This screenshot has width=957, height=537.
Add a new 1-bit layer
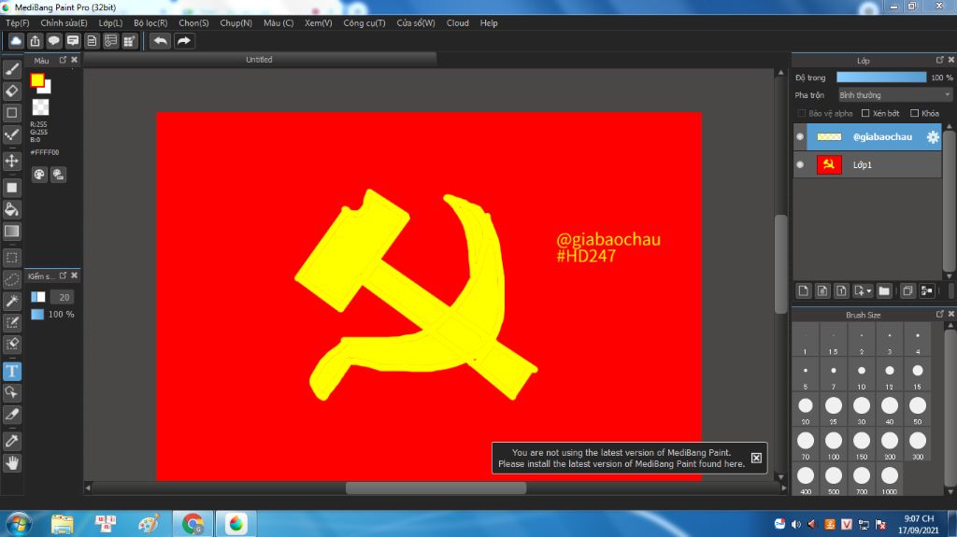(841, 291)
